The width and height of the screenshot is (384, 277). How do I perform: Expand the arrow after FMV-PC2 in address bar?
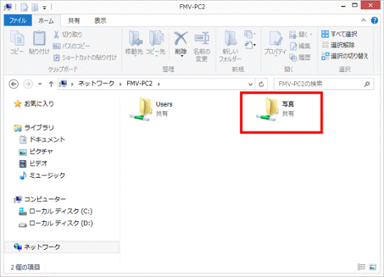159,84
